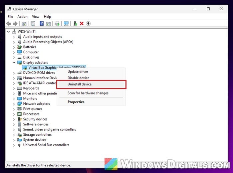Click the Storage controllers icon
This screenshot has width=233, height=173.
tap(19, 134)
